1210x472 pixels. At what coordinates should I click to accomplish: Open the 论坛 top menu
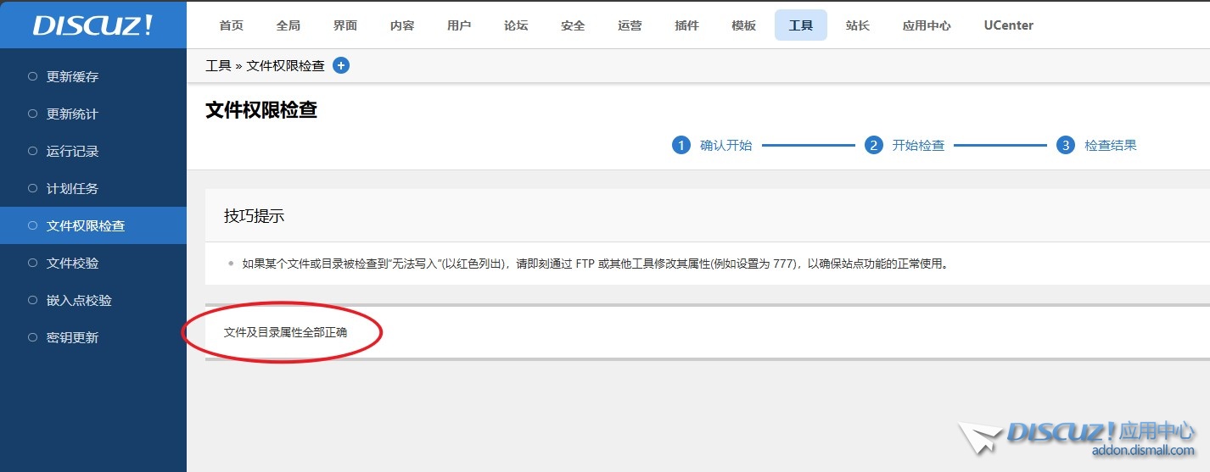tap(516, 25)
